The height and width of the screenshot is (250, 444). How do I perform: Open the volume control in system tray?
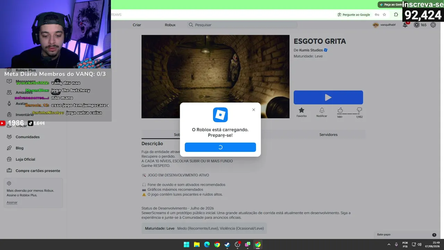(419, 244)
